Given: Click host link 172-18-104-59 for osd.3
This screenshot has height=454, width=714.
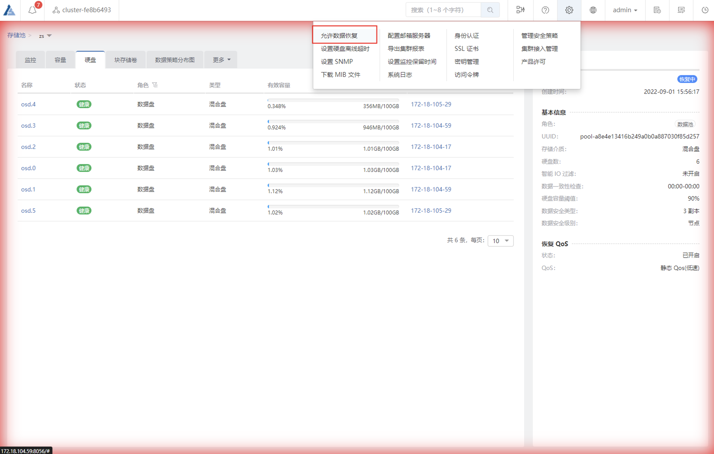Looking at the screenshot, I should [431, 126].
